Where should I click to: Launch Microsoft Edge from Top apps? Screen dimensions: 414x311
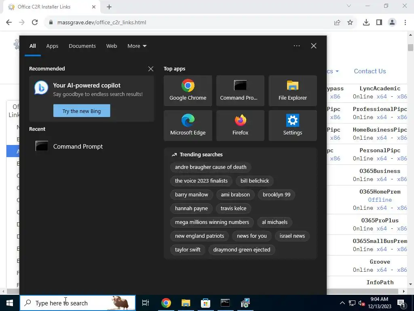(x=188, y=126)
